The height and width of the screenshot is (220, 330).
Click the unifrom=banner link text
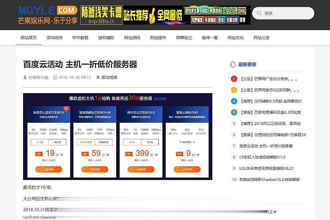click(40, 217)
